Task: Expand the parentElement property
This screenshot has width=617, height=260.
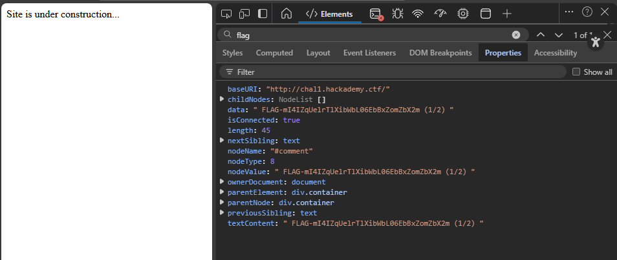Action: click(222, 192)
